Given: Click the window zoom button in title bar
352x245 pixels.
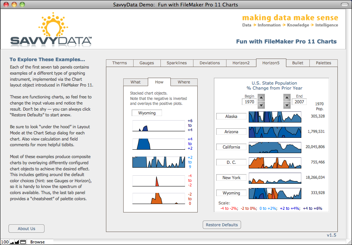Looking at the screenshot, I should 22,5.
